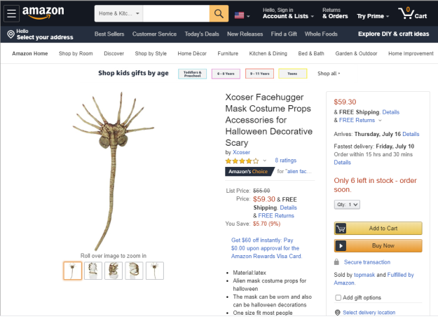The width and height of the screenshot is (438, 319).
Task: Select the second product thumbnail image
Action: (x=93, y=271)
